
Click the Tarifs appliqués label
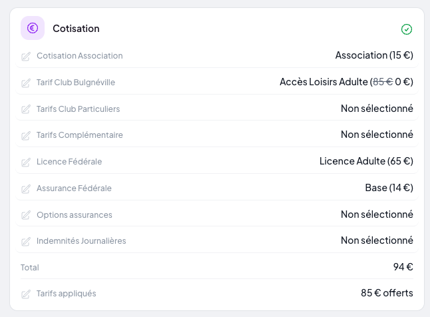[67, 294]
